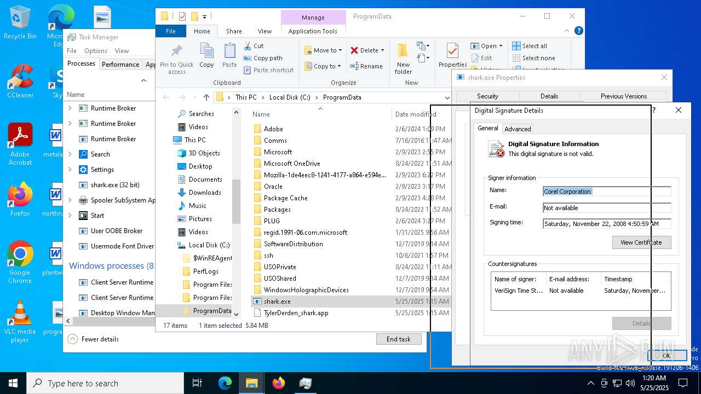This screenshot has width=701, height=394.
Task: Click the Rename icon
Action: (x=354, y=66)
